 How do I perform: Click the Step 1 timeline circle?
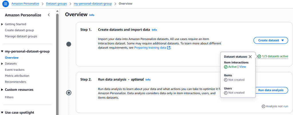(x=69, y=44)
